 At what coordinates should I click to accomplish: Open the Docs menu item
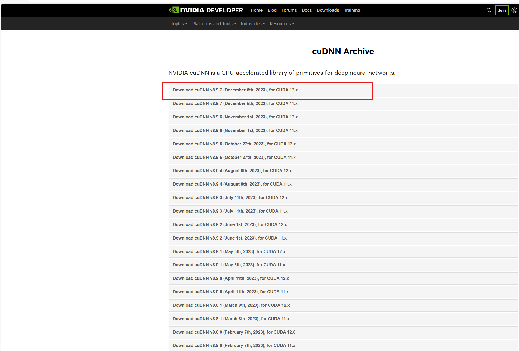click(307, 10)
